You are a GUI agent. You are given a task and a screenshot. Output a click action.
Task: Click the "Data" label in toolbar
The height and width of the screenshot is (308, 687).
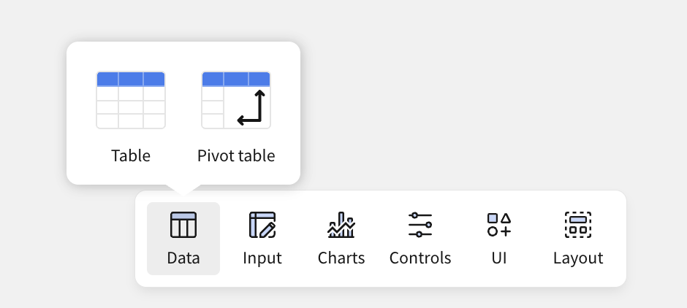183,258
